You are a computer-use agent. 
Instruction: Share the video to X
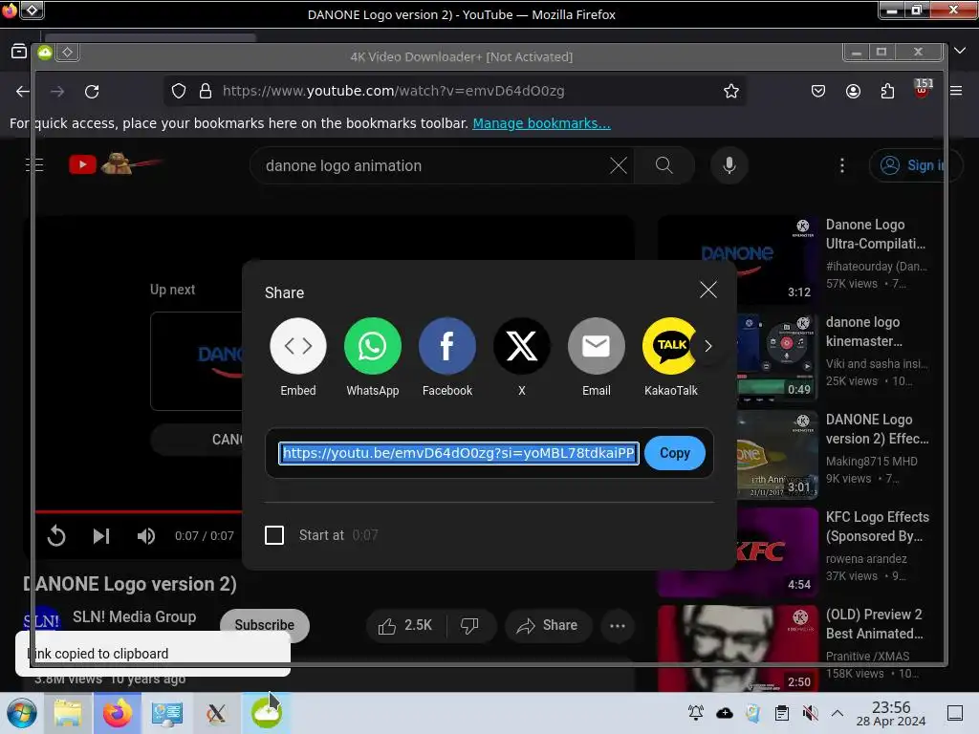[521, 346]
